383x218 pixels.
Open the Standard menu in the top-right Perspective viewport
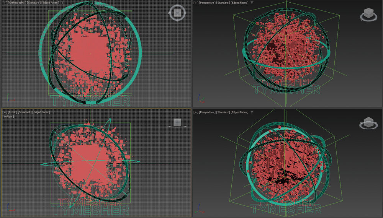pos(223,3)
